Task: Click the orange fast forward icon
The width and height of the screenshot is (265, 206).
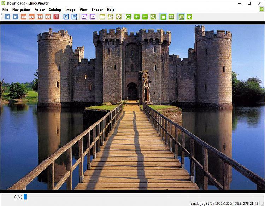Action: pos(31,17)
